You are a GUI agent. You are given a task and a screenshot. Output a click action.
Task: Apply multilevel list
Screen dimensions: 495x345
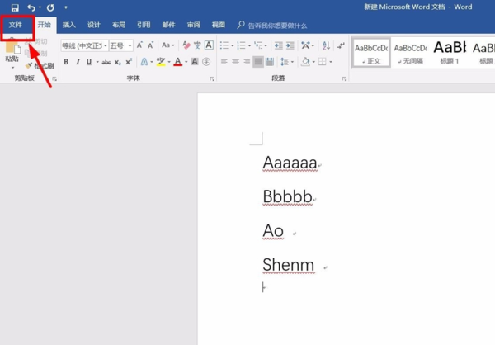(x=258, y=45)
